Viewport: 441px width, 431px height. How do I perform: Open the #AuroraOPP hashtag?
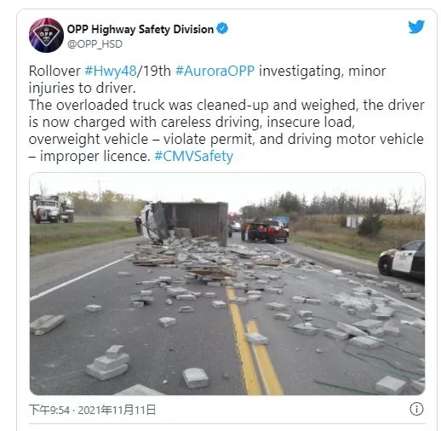(x=215, y=71)
